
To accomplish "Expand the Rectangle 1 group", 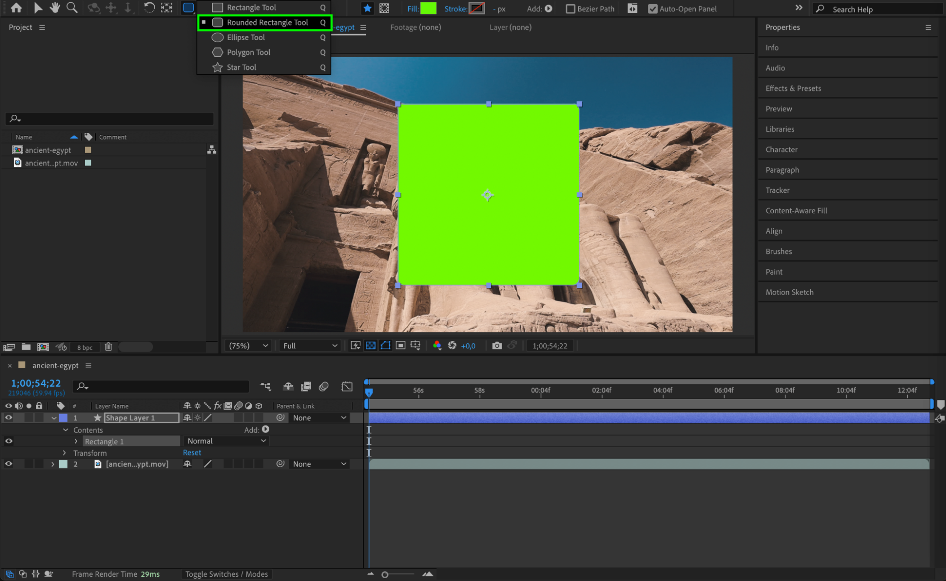I will tap(76, 441).
